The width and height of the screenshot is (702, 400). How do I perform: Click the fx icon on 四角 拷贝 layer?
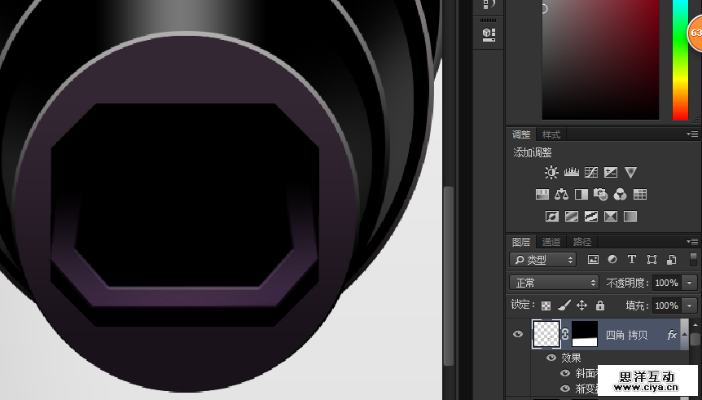pos(672,335)
